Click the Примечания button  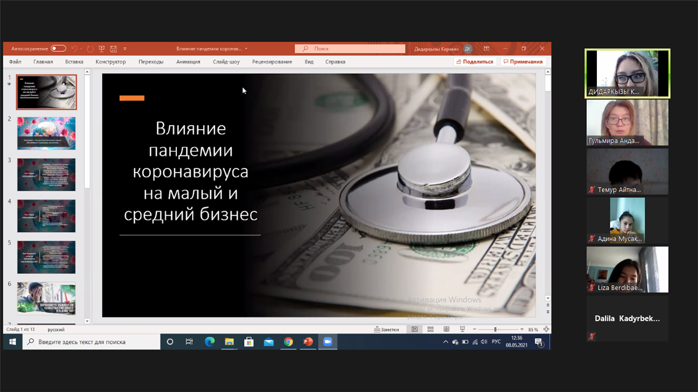coord(523,62)
